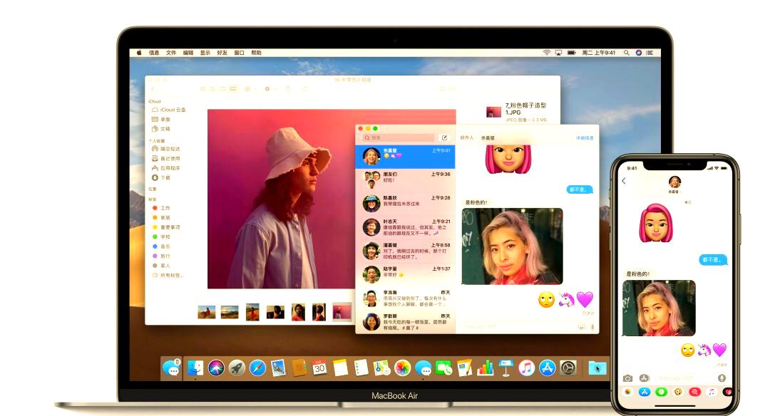Select the green 学校 tag in Finder
Viewport: 770px width, 416px height.
(161, 237)
